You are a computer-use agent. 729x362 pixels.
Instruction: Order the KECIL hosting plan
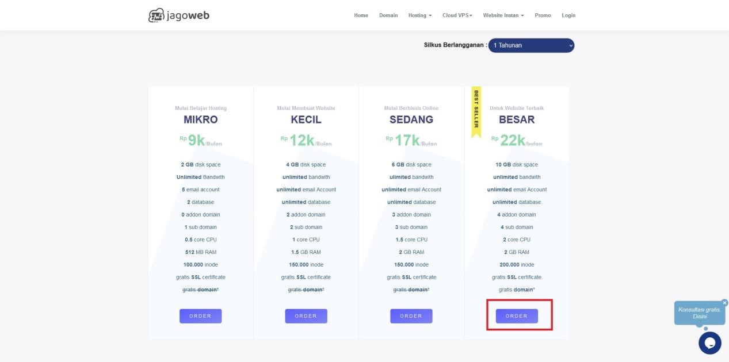[x=306, y=315]
